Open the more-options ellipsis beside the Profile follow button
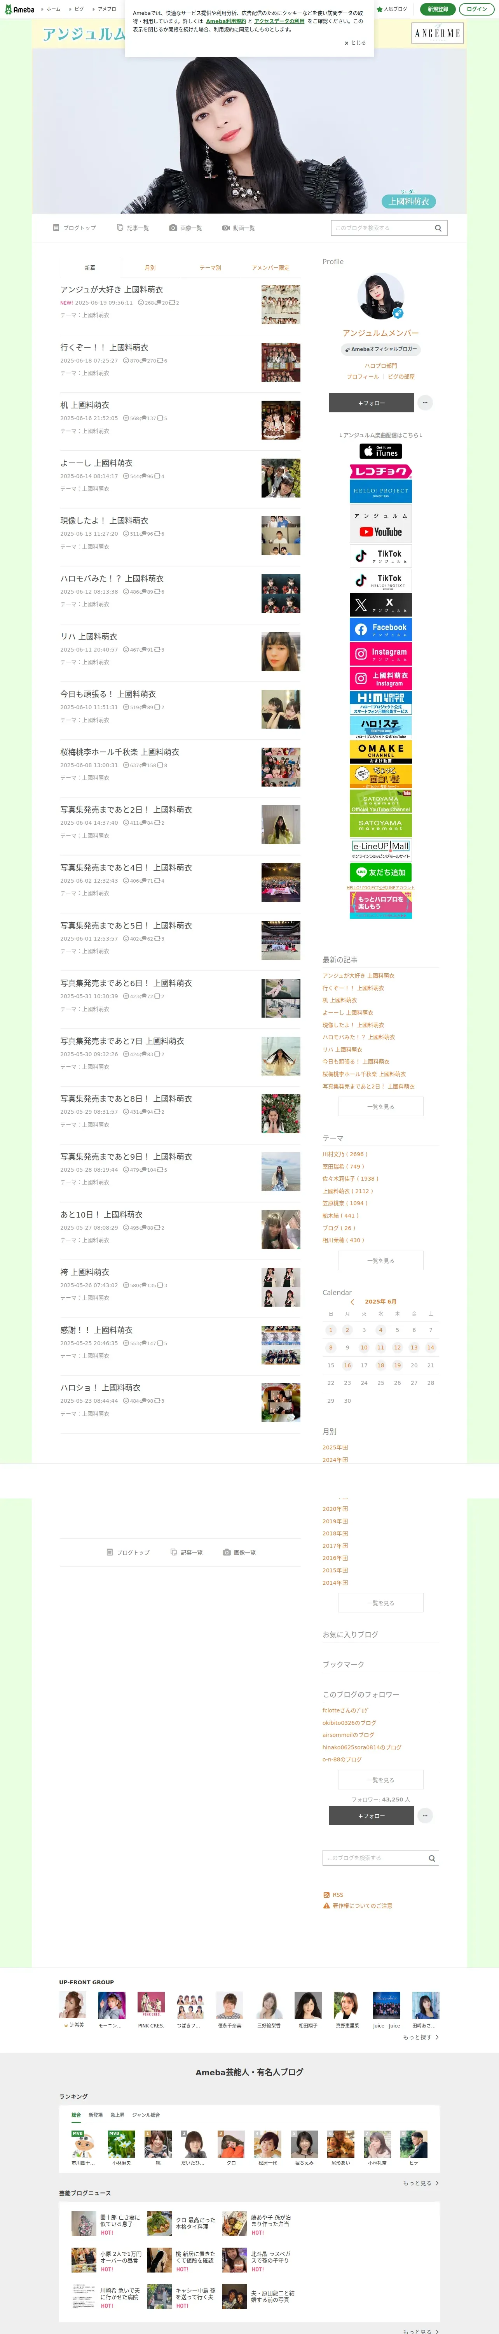499x2334 pixels. coord(425,402)
